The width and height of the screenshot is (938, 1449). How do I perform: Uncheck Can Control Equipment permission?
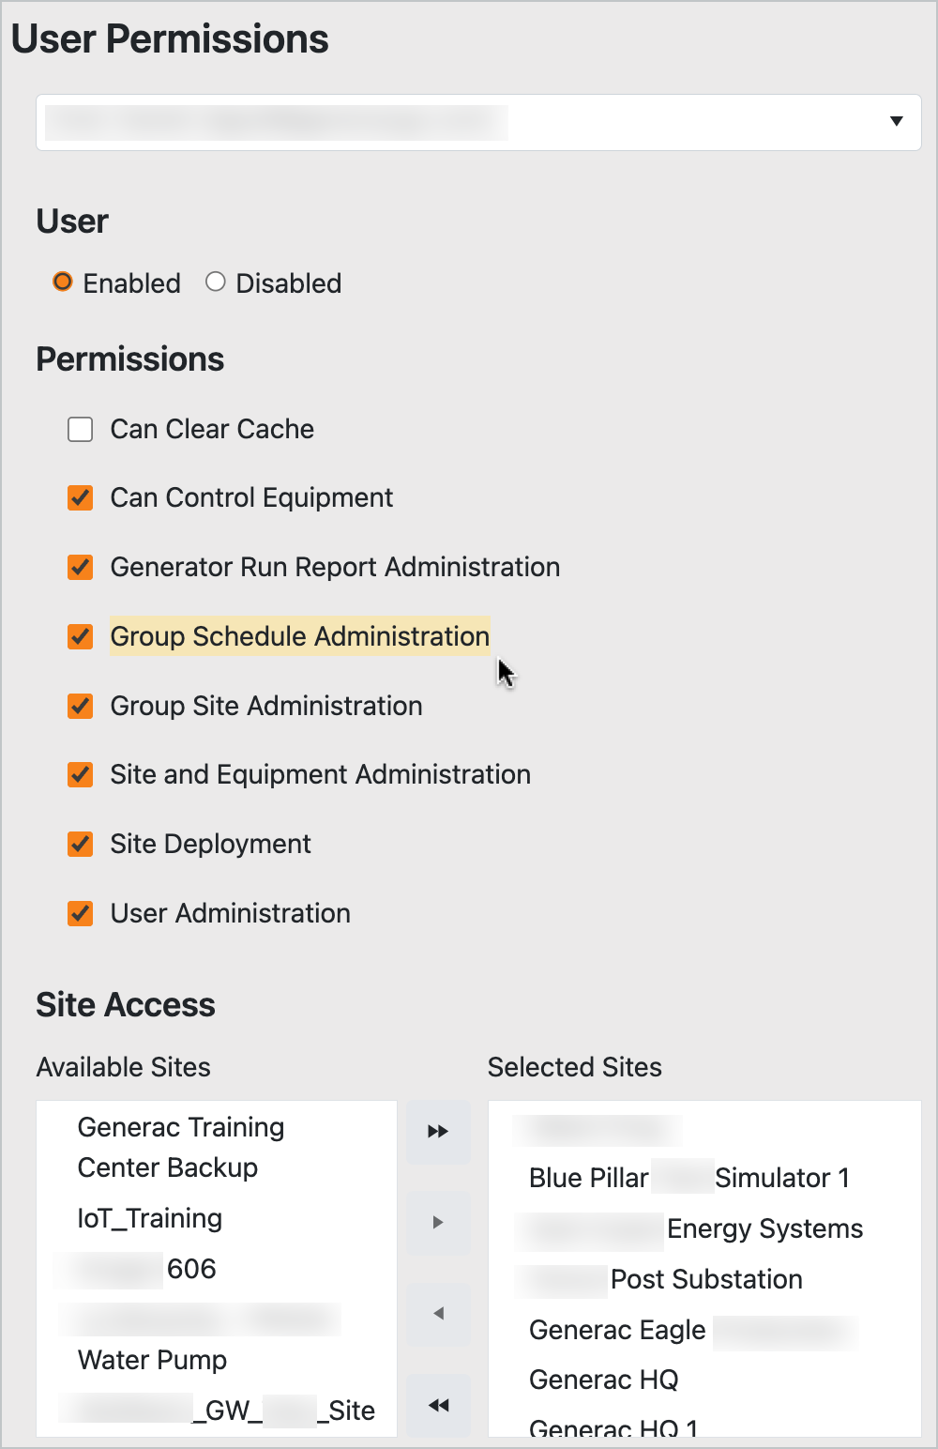[81, 498]
